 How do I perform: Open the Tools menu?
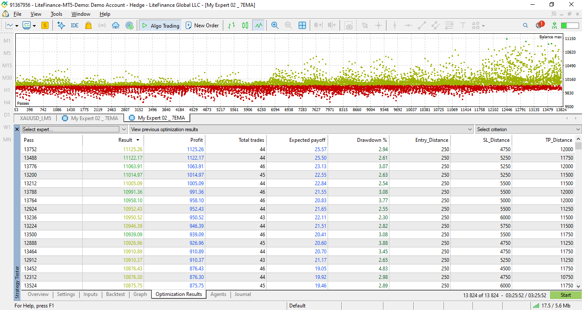point(56,14)
